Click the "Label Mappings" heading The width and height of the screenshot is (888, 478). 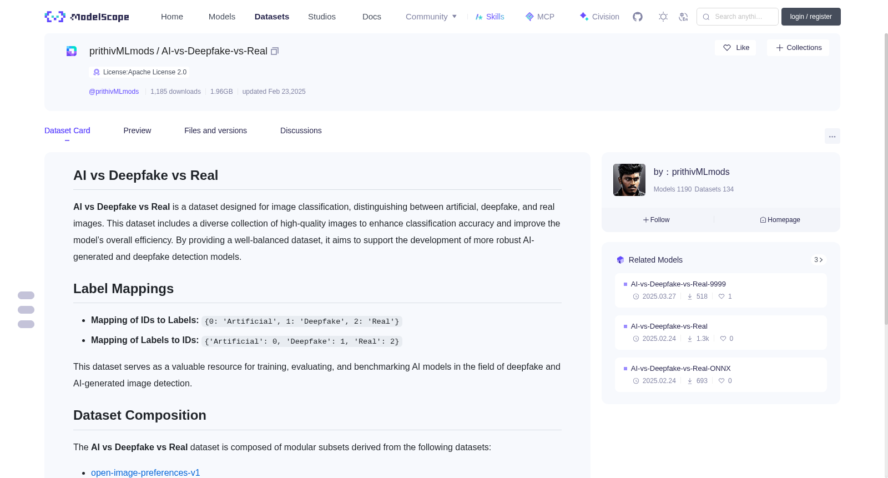click(123, 289)
